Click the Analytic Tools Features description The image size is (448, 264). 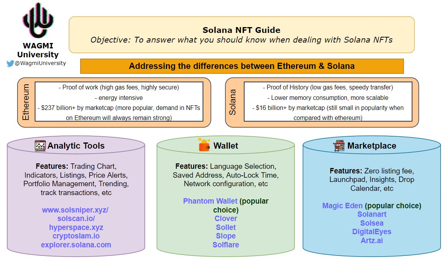click(x=76, y=179)
